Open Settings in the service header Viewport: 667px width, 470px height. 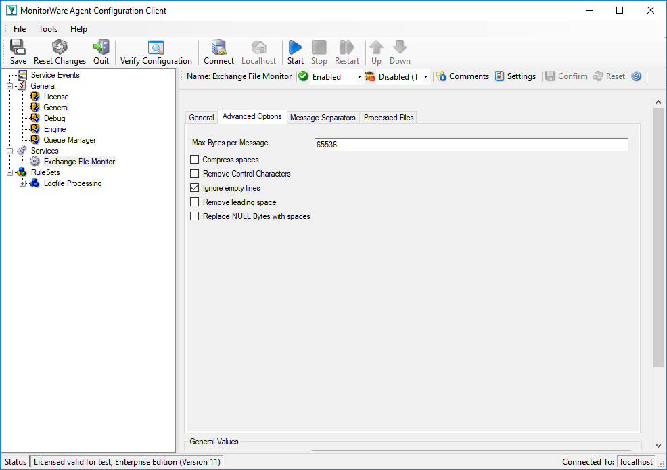(x=515, y=76)
